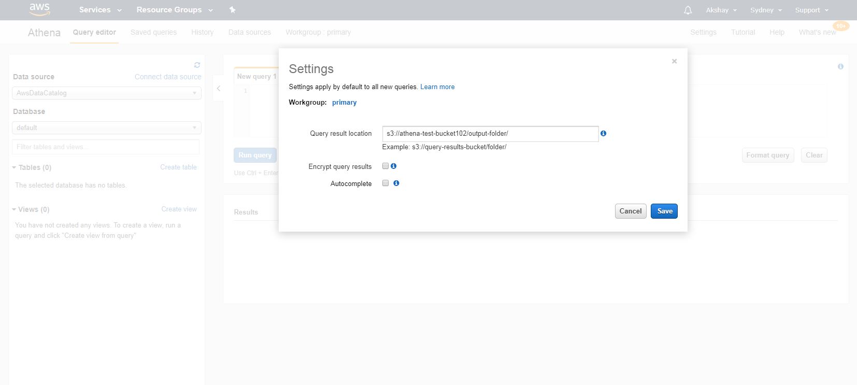
Task: Click the Create view link
Action: [179, 209]
